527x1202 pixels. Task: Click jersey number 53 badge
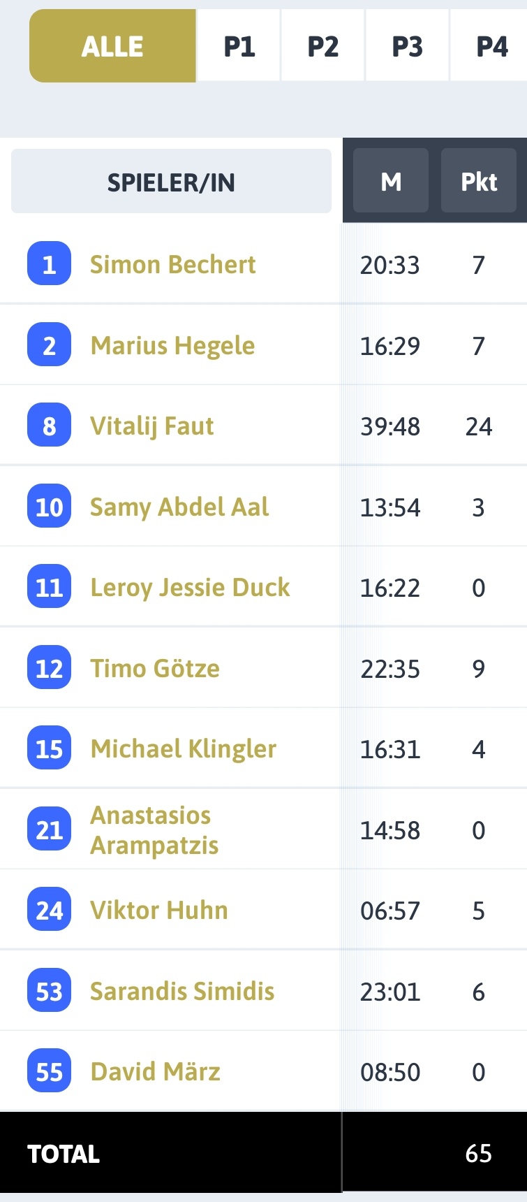pyautogui.click(x=49, y=990)
